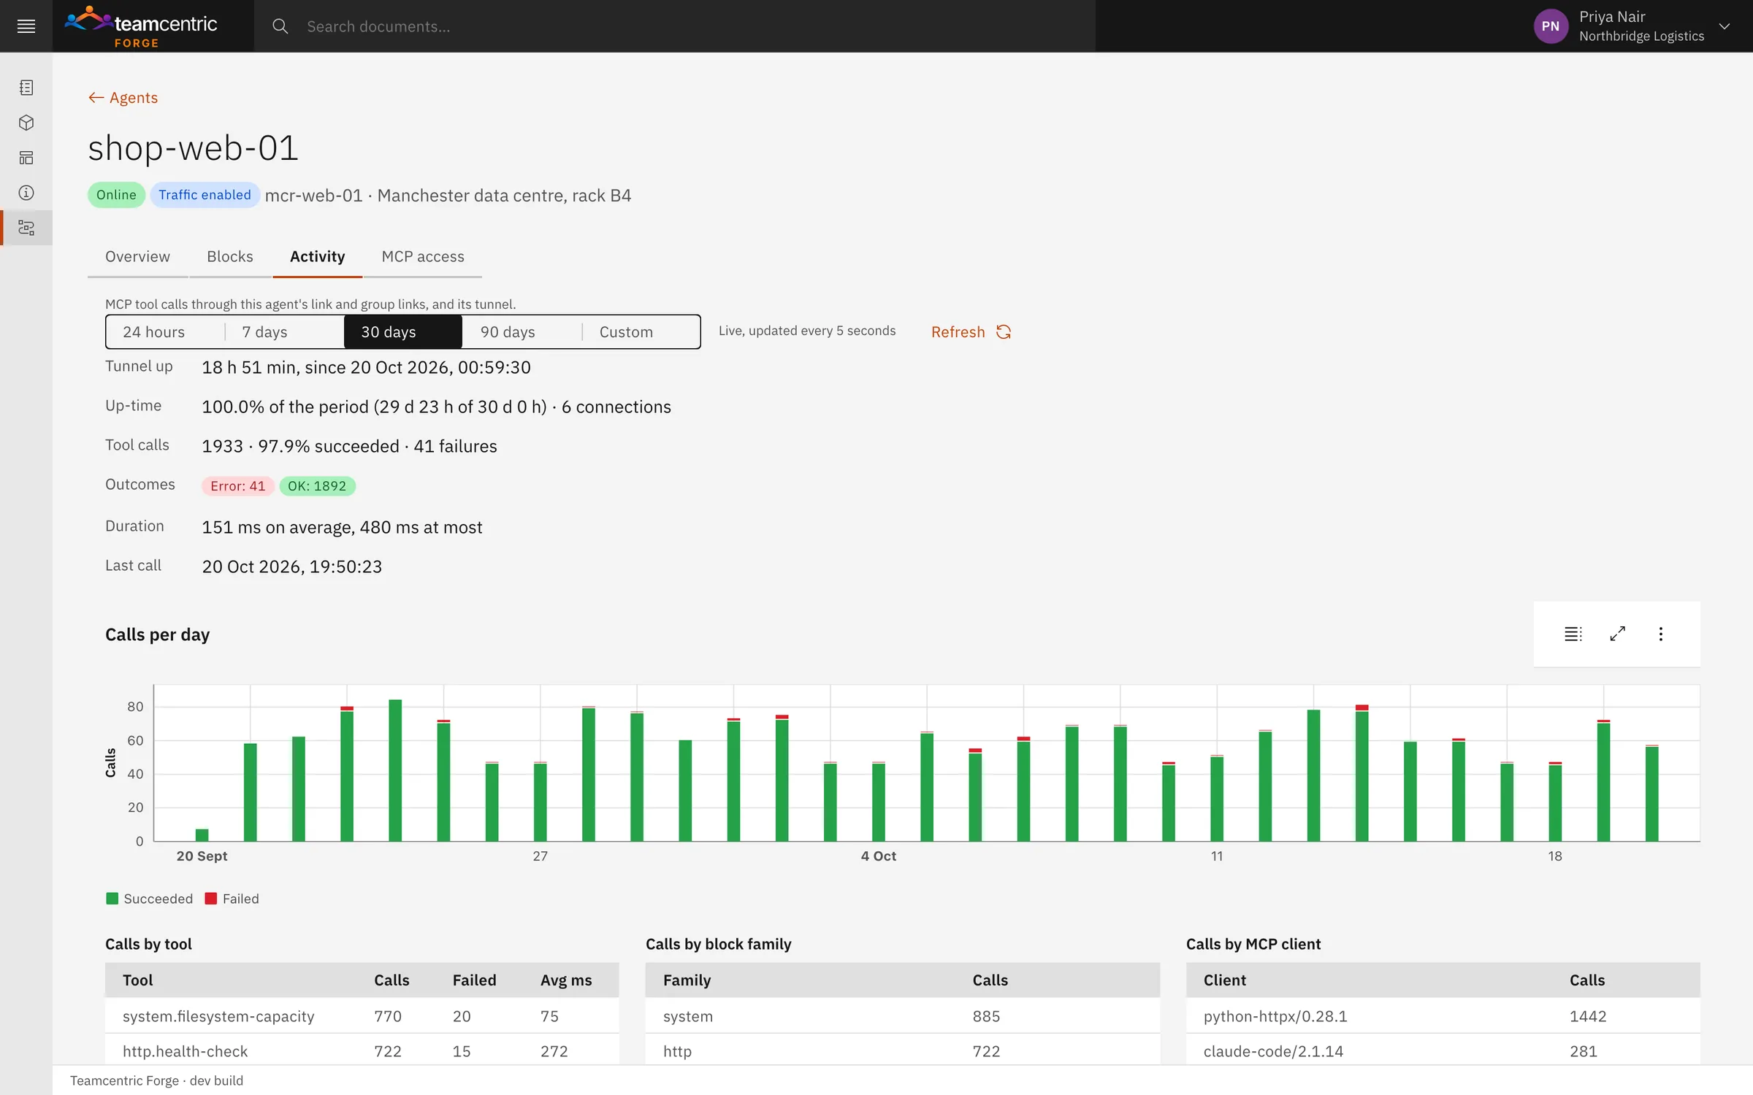Toggle the Failed legend series

click(232, 899)
